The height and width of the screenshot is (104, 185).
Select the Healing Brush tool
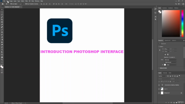[2, 27]
